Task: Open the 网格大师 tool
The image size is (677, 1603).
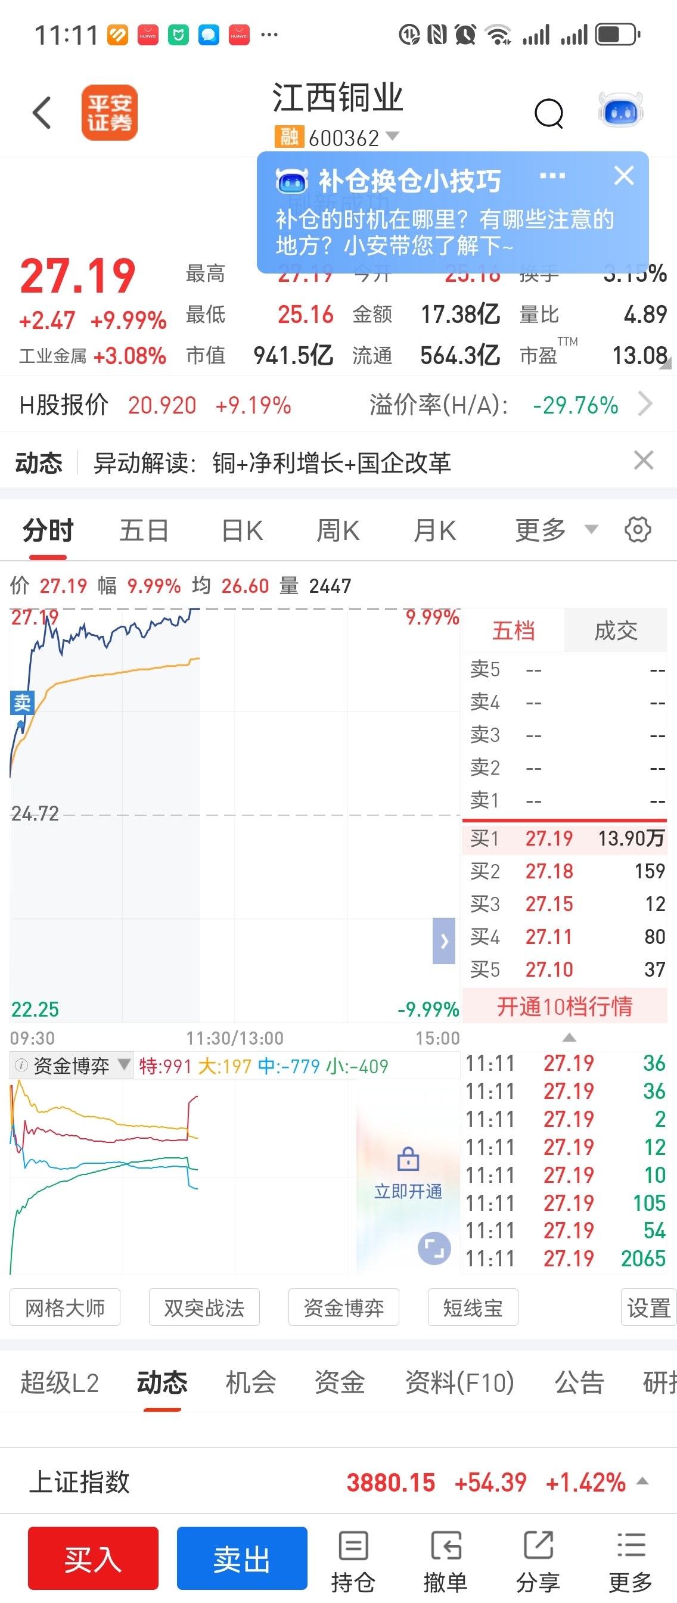Action: tap(65, 1308)
